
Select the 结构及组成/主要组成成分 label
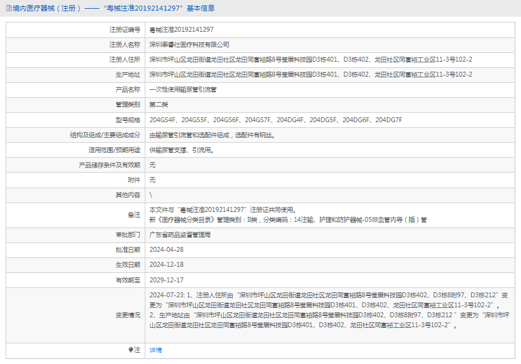click(x=105, y=135)
